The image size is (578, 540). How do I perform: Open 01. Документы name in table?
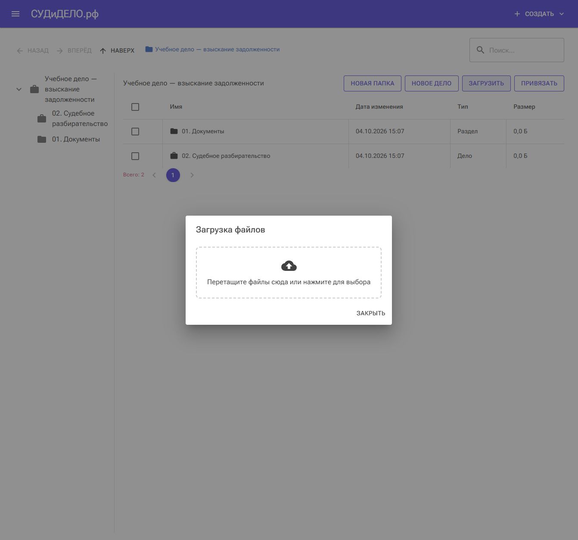tap(203, 131)
